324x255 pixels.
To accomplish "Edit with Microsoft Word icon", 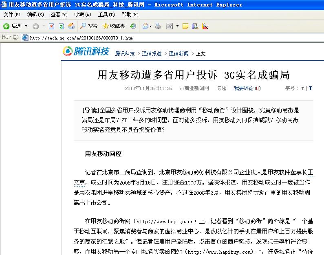I will pyautogui.click(x=170, y=26).
